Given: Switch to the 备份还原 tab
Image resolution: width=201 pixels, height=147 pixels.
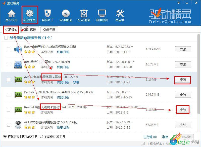Looking at the screenshot, I should tap(49, 30).
